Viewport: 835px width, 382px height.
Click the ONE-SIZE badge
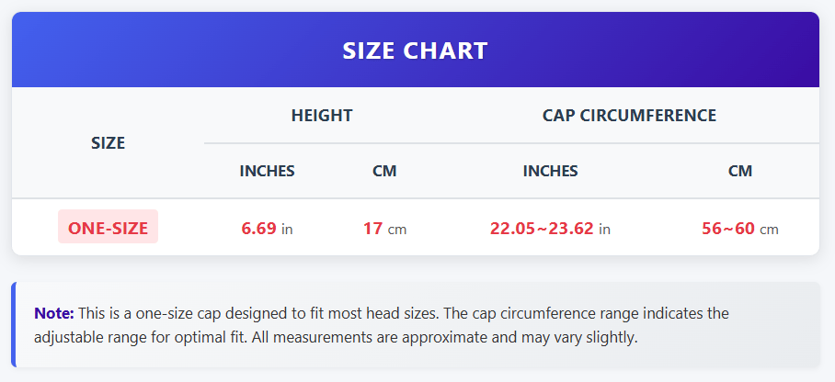tap(108, 228)
